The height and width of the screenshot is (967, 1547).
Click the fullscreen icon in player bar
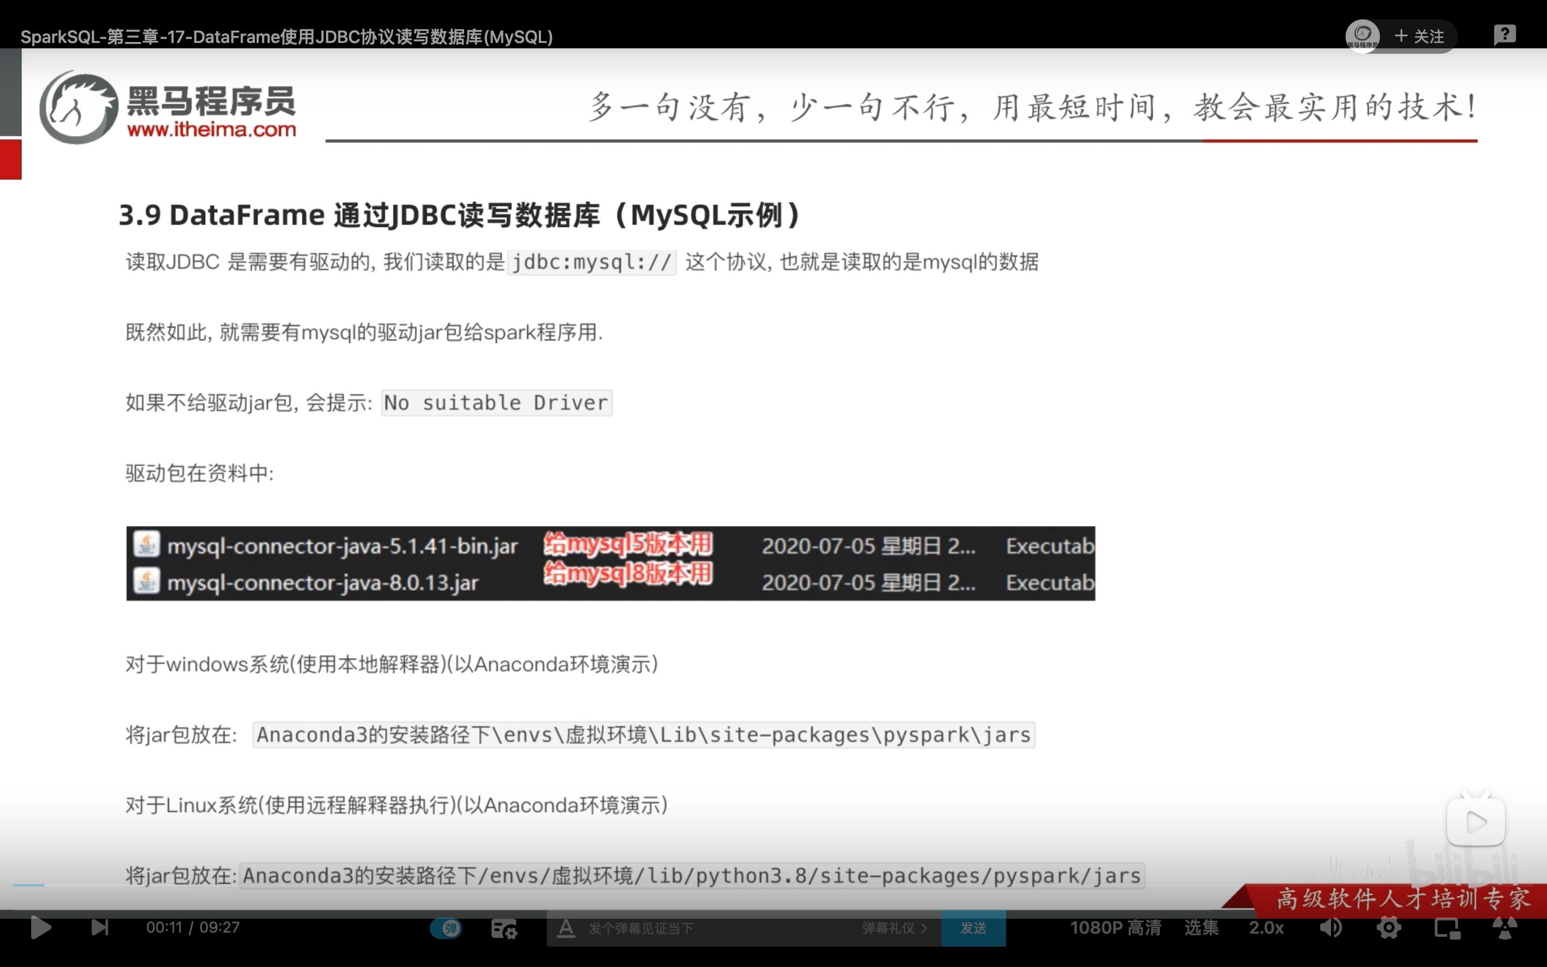click(x=1506, y=928)
